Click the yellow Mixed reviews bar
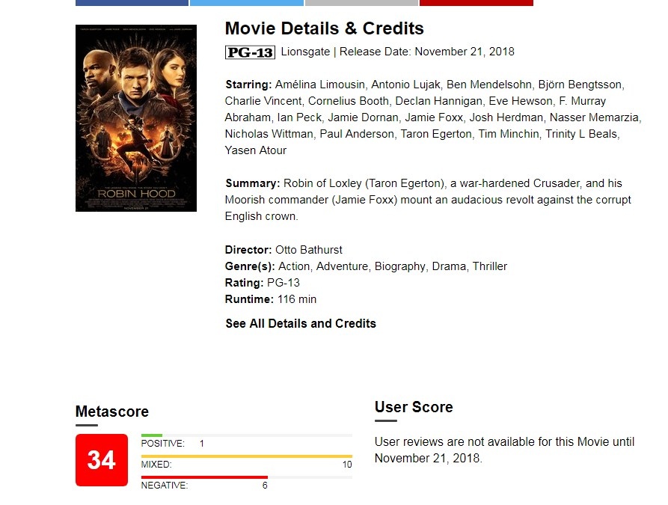Viewport: 668px width, 505px height. tap(246, 456)
